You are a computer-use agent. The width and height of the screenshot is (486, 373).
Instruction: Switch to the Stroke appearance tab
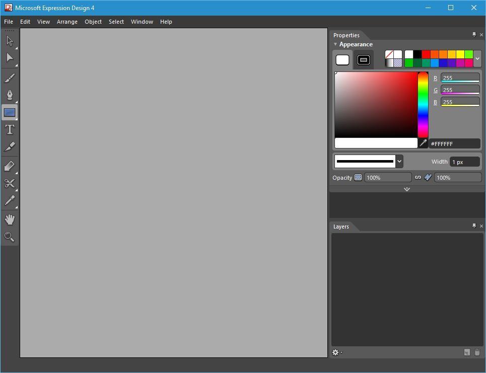363,60
